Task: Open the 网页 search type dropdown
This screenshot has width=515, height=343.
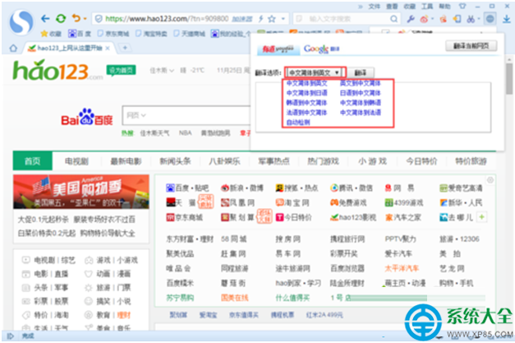Action: coord(136,115)
